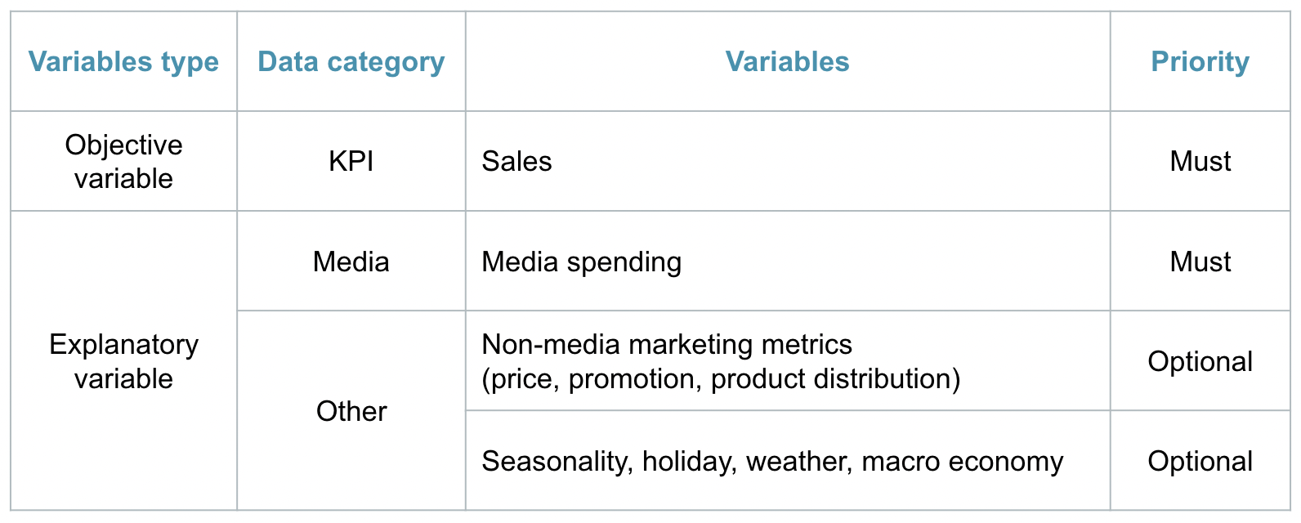Image resolution: width=1301 pixels, height=523 pixels.
Task: Select the Sales variable cell
Action: (x=788, y=161)
